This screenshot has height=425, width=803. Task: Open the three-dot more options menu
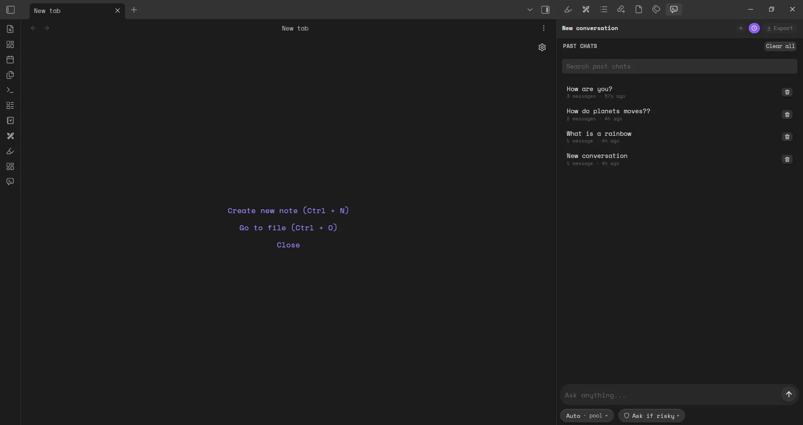tap(544, 28)
